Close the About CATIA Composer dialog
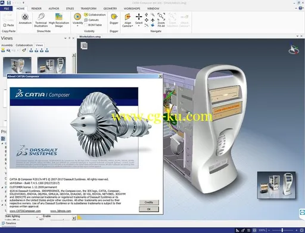The image size is (305, 233). (160, 76)
